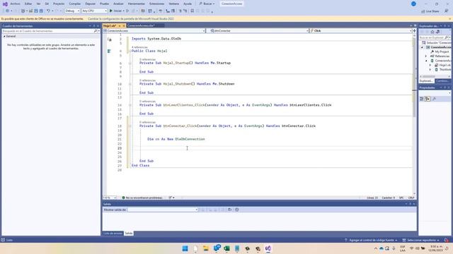Collapse the Public Class Hoja1 code block
Image resolution: width=453 pixels, height=254 pixels.
(x=130, y=51)
